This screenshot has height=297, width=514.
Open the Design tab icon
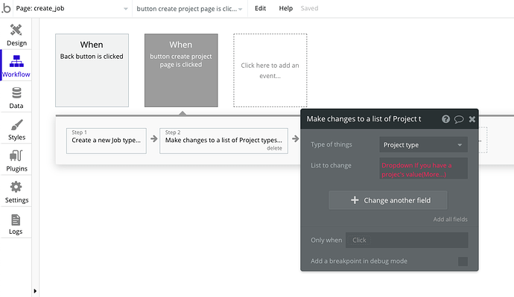click(16, 30)
